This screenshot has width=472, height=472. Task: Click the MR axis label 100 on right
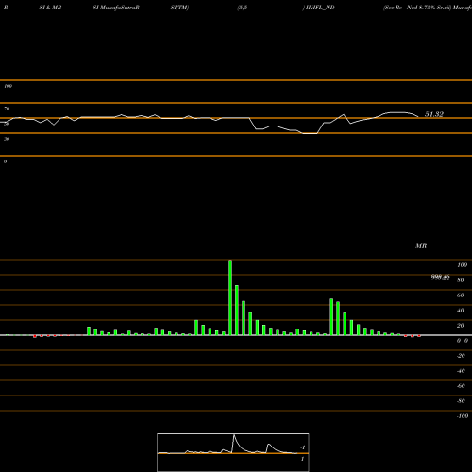coord(462,265)
